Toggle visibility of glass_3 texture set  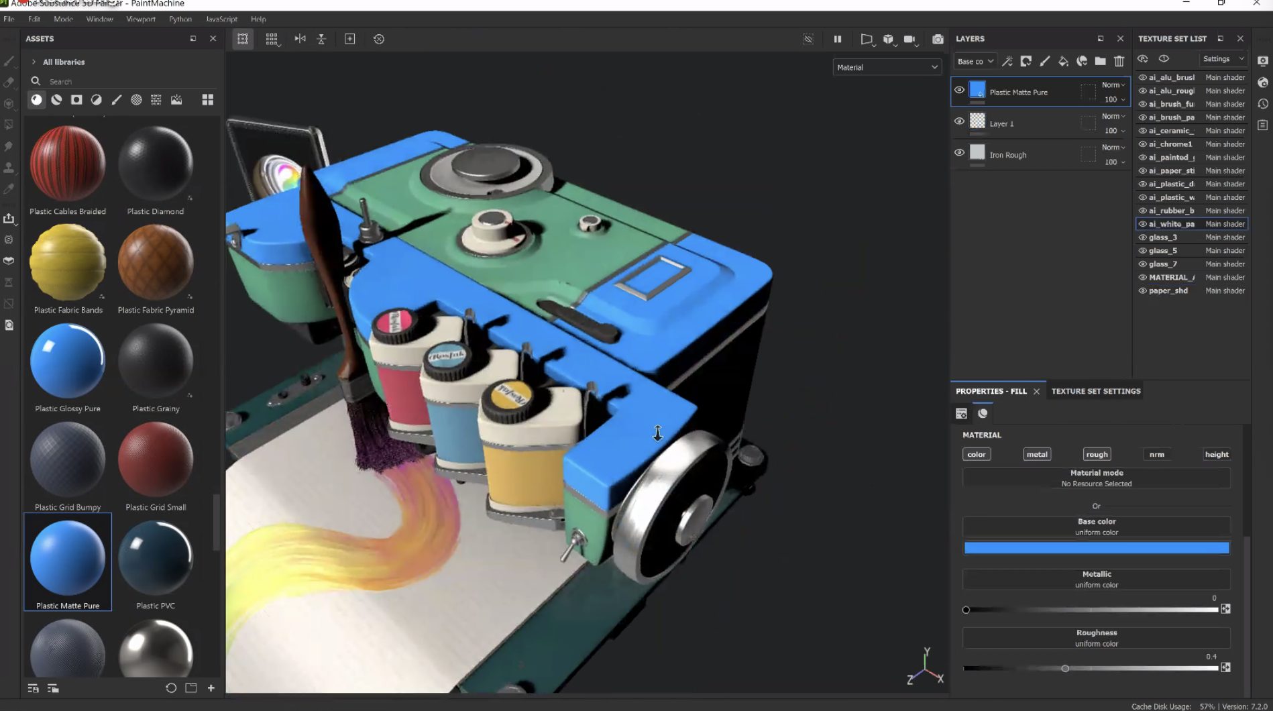click(1142, 237)
